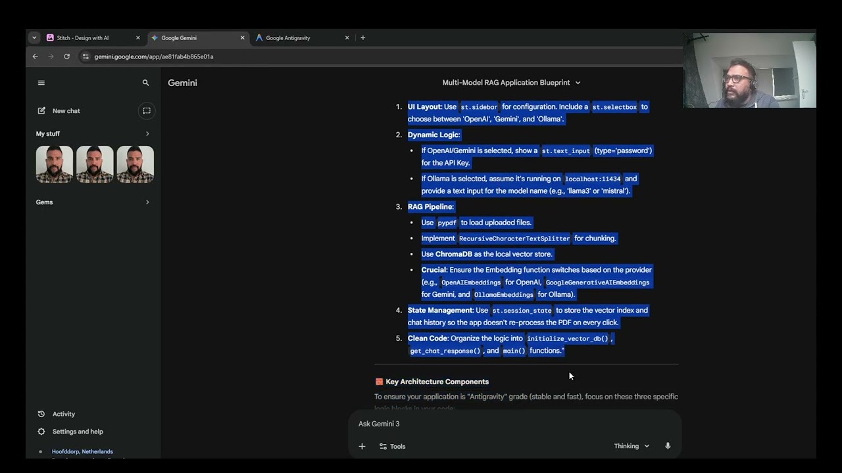Switch to the Google Gemini tab

[x=198, y=38]
